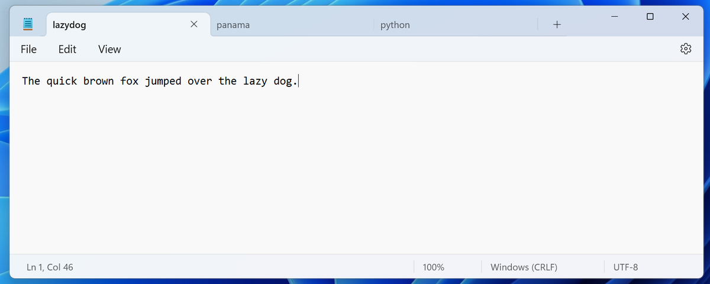Place cursor in the word "lazy"
The width and height of the screenshot is (710, 284).
click(x=255, y=81)
